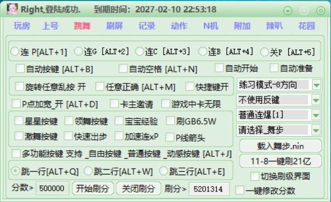Screen dimensions: 331x202
Task: Go to the 记录 tab
Action: [x=147, y=26]
